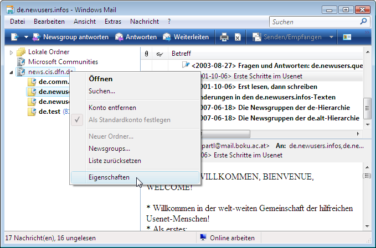The height and width of the screenshot is (248, 376).
Task: Open the Extras menu
Action: 112,22
